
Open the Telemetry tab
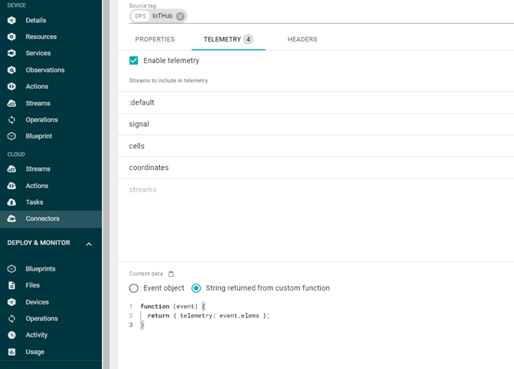tap(229, 39)
